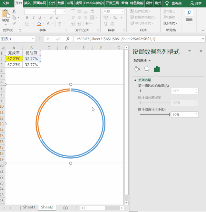Click the magnifier icon above 编辑

189,13
